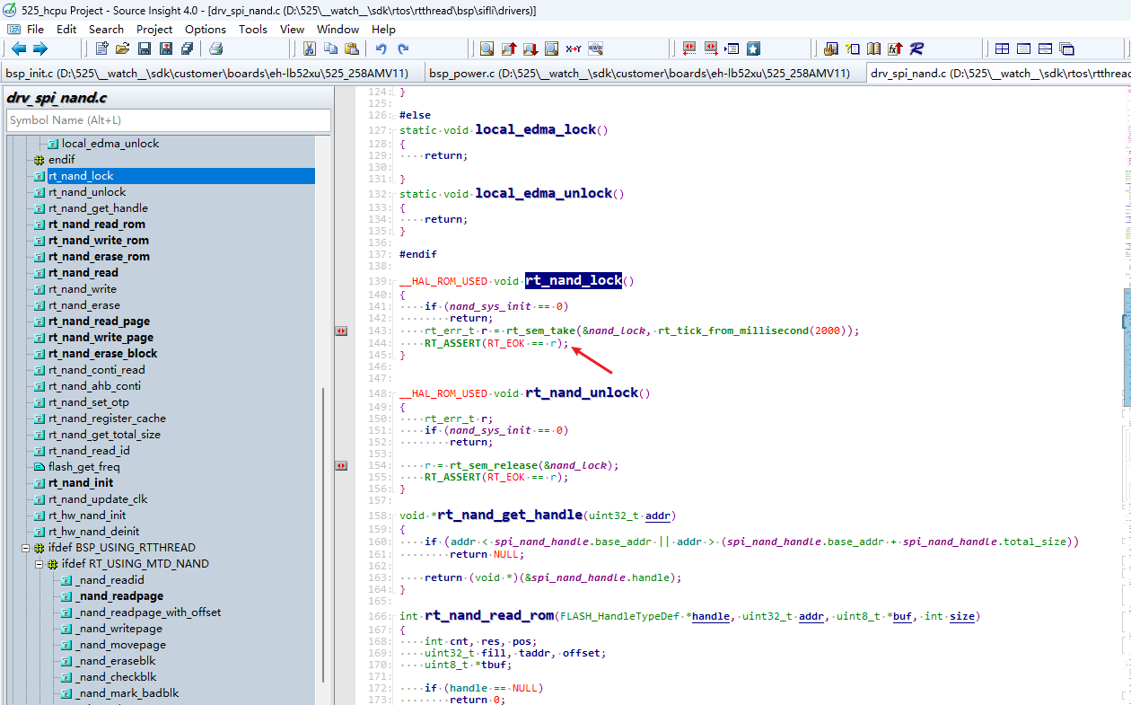Select rt_nand_unlock in the symbol list

point(87,192)
